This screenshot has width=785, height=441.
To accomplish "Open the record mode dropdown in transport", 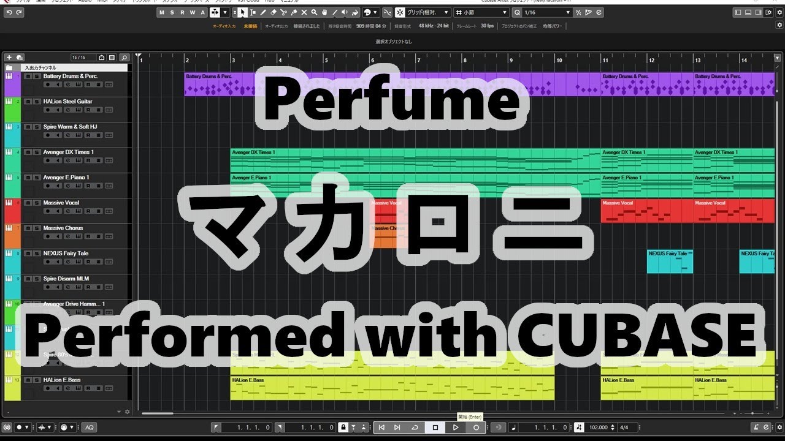I will [23, 428].
